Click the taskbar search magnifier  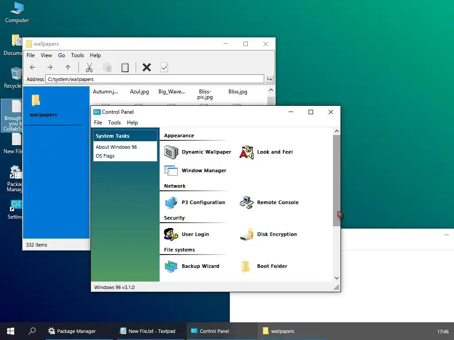tap(32, 331)
